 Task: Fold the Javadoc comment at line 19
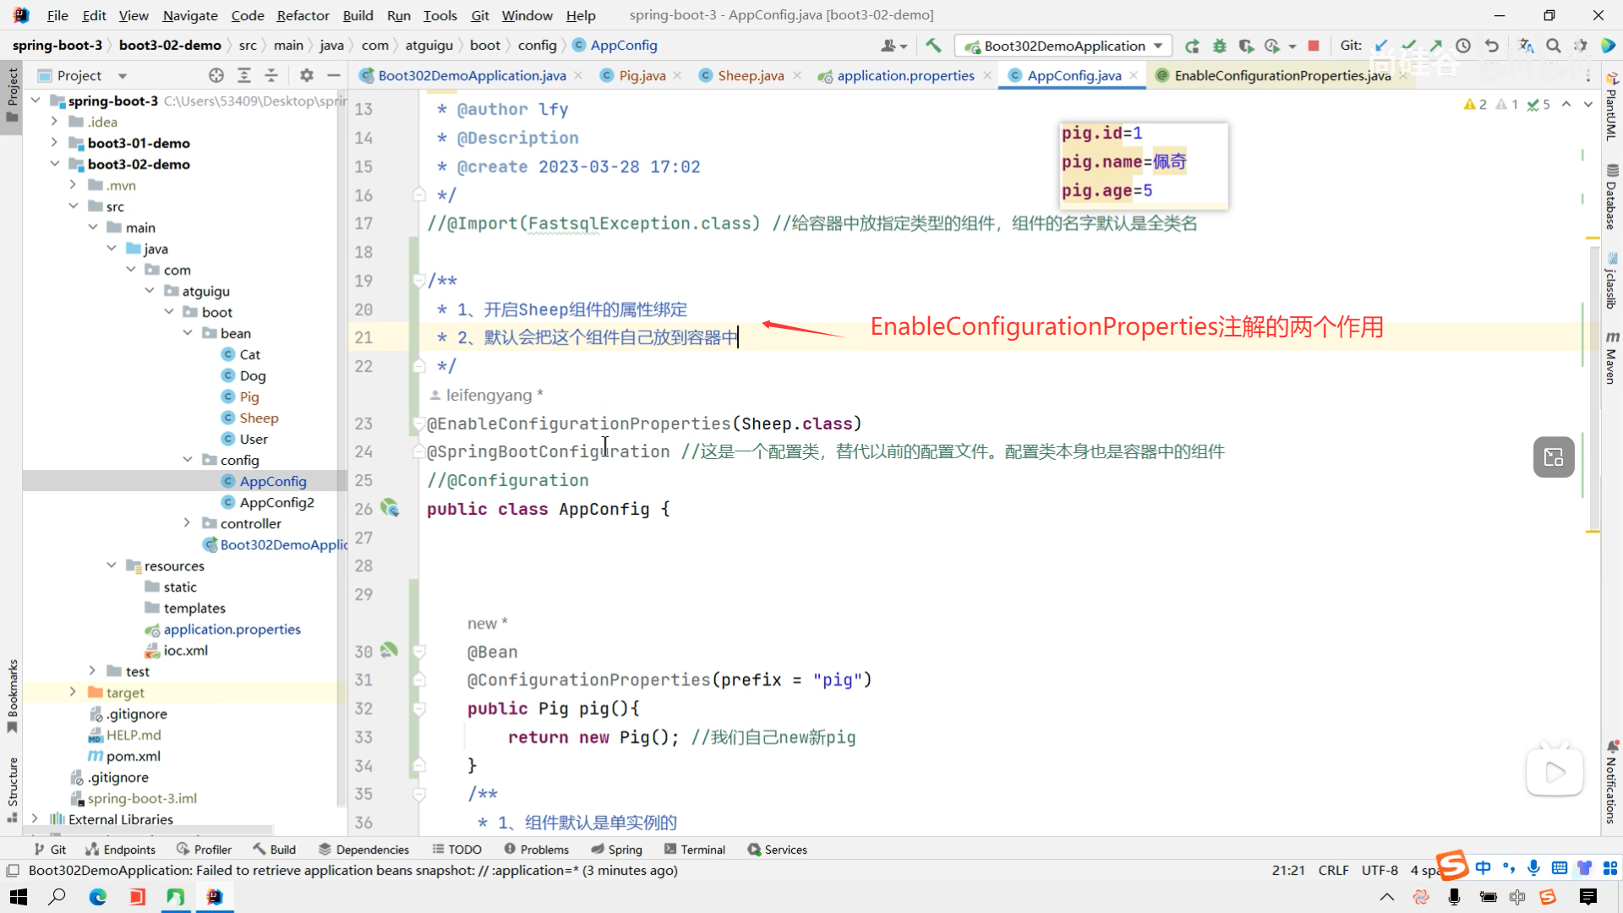418,281
